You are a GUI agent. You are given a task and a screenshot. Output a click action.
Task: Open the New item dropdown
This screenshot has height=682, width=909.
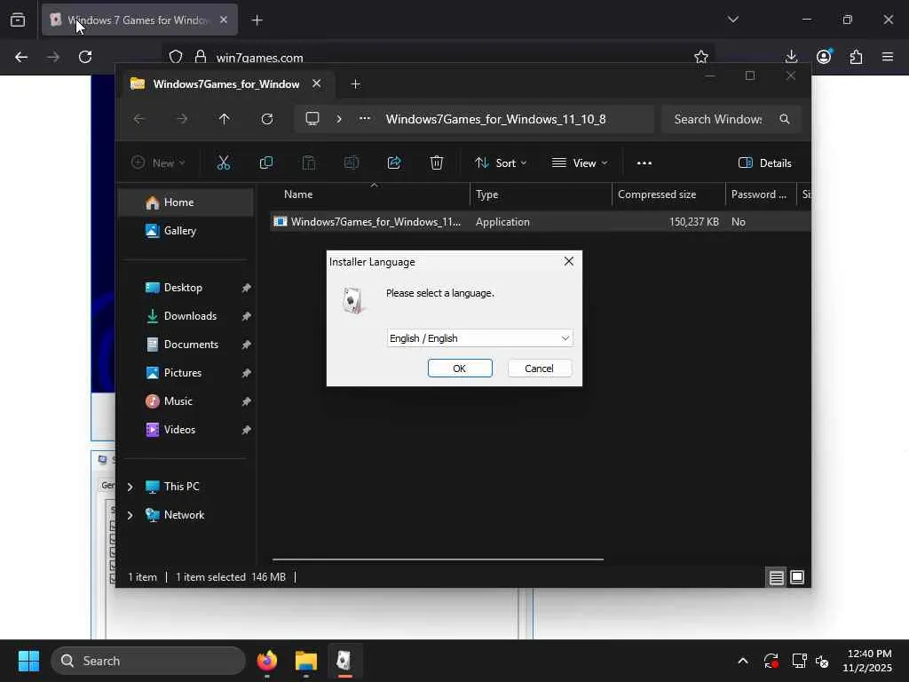coord(158,163)
